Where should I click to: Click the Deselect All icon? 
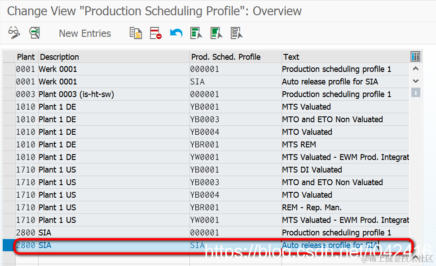(x=236, y=33)
